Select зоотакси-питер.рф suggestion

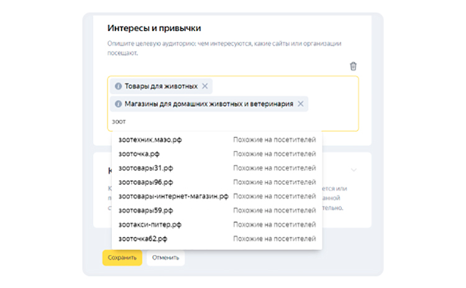150,225
